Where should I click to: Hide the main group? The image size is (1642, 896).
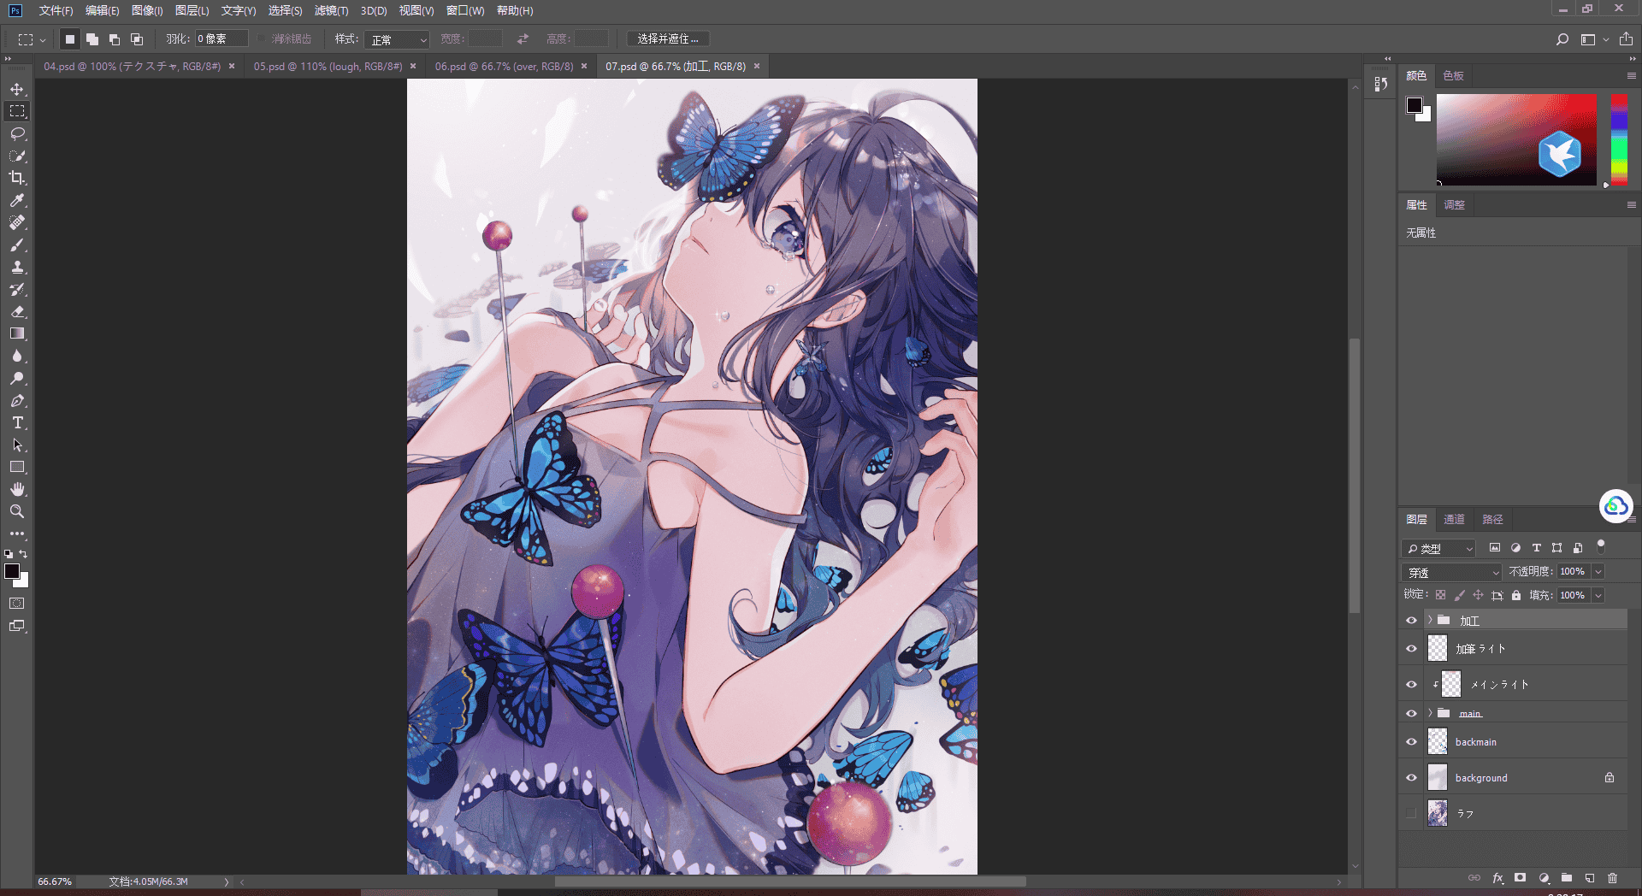tap(1411, 713)
